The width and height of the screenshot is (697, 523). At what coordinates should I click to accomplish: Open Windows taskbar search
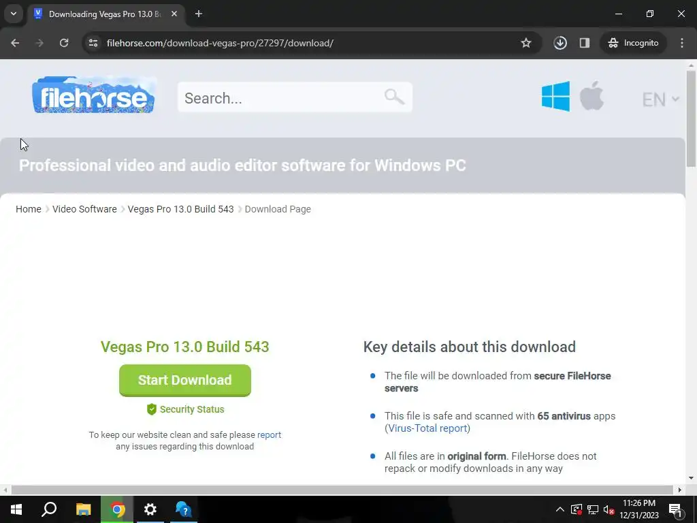click(49, 509)
